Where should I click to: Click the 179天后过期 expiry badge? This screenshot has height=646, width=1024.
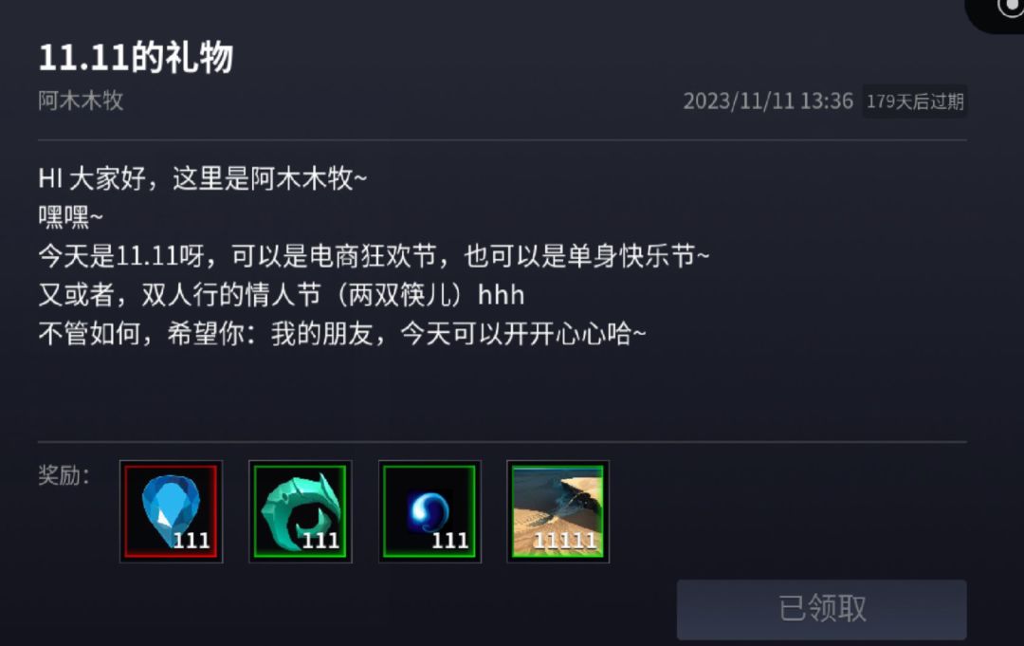(x=915, y=102)
